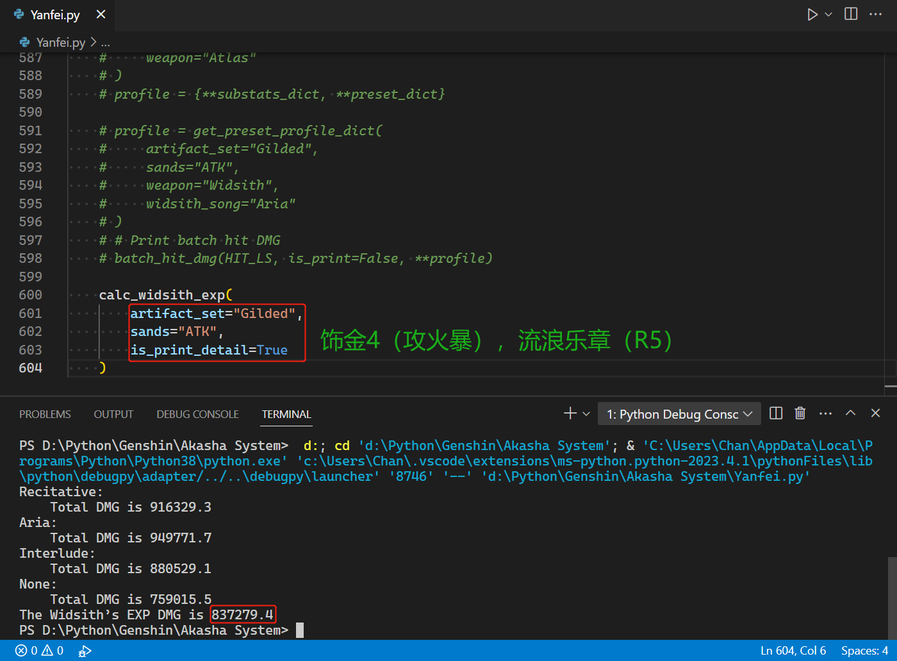
Task: Click the Yanfei.py breadcrumb item
Action: [x=60, y=42]
